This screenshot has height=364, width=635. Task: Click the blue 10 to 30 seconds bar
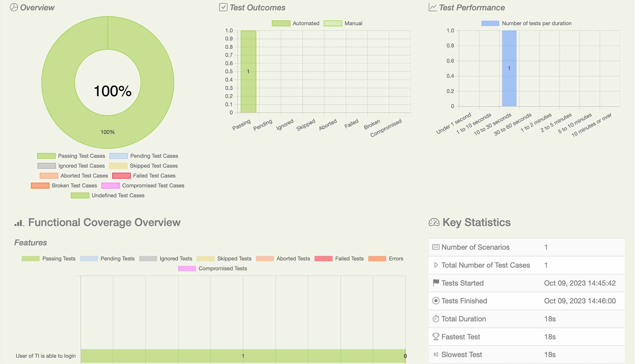click(509, 68)
